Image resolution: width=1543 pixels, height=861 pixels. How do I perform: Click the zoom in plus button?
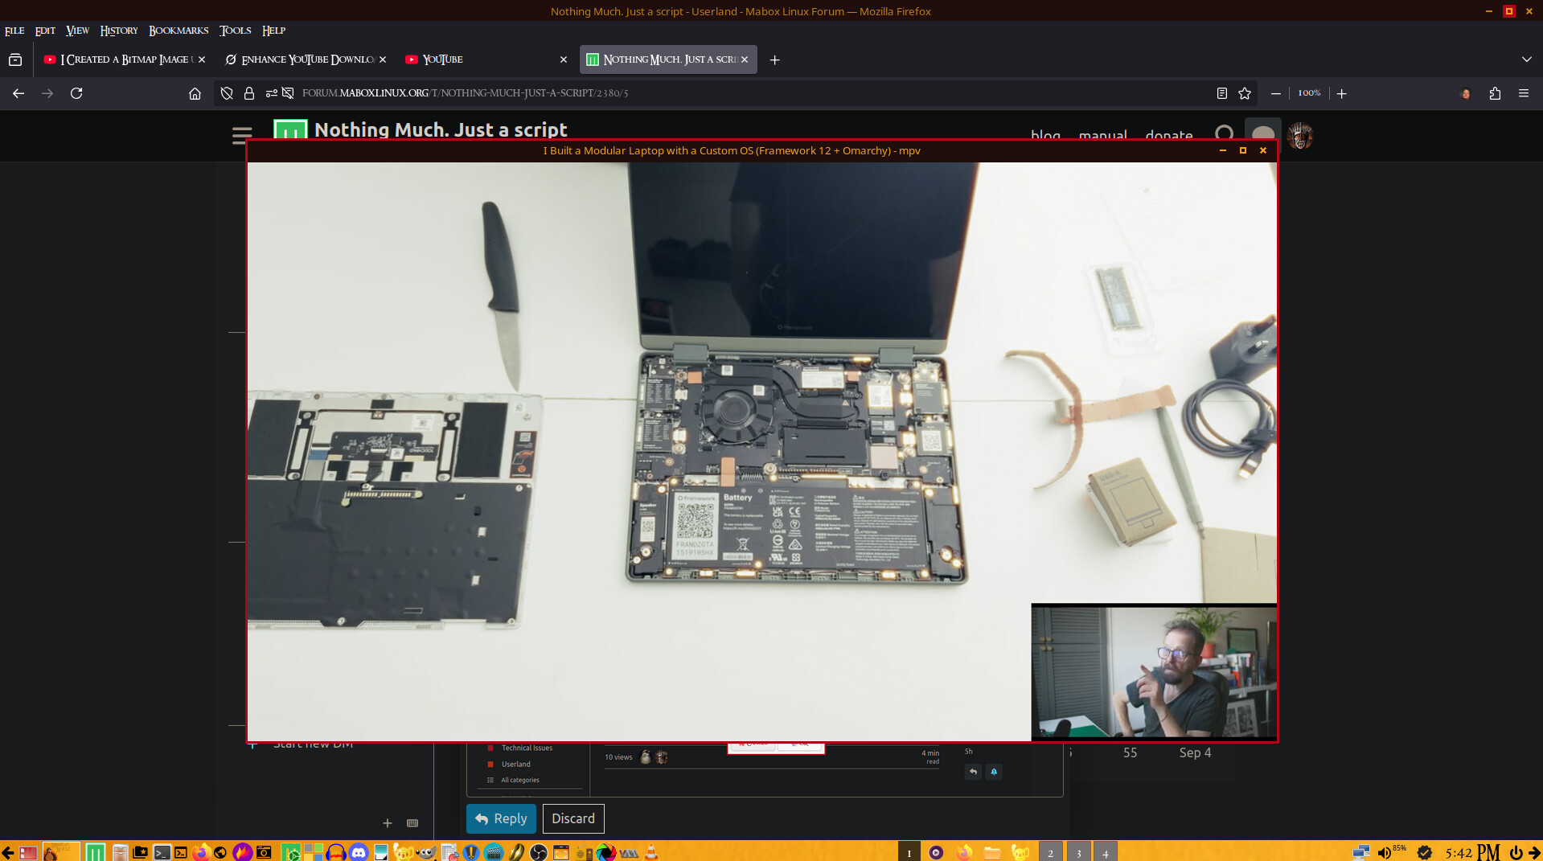(x=1341, y=93)
